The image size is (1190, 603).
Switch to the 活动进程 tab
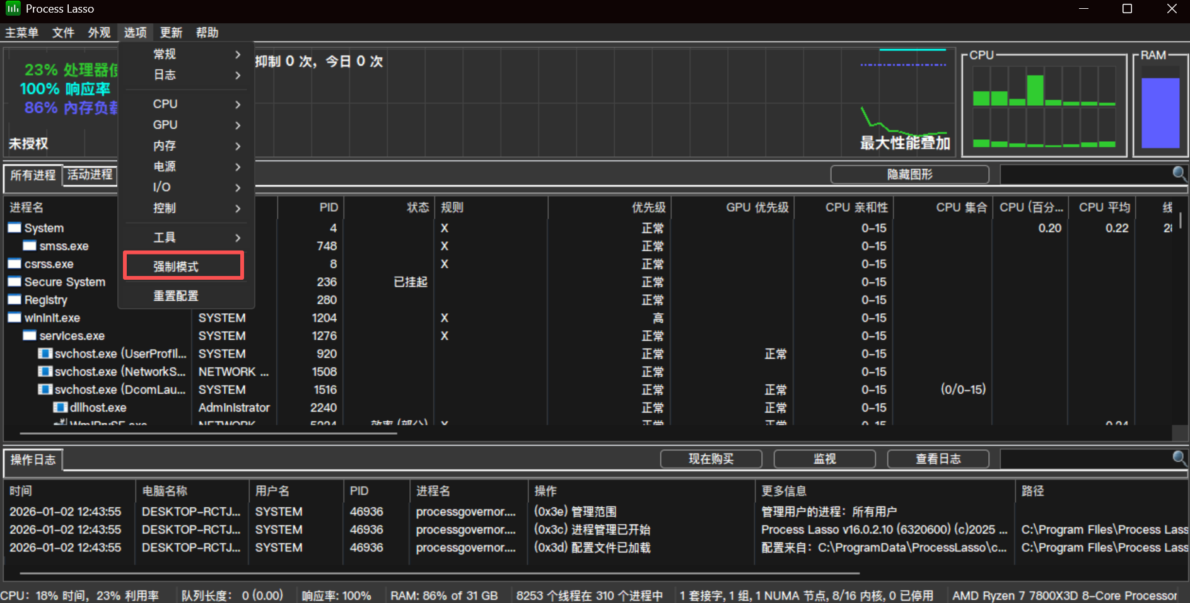pos(90,175)
